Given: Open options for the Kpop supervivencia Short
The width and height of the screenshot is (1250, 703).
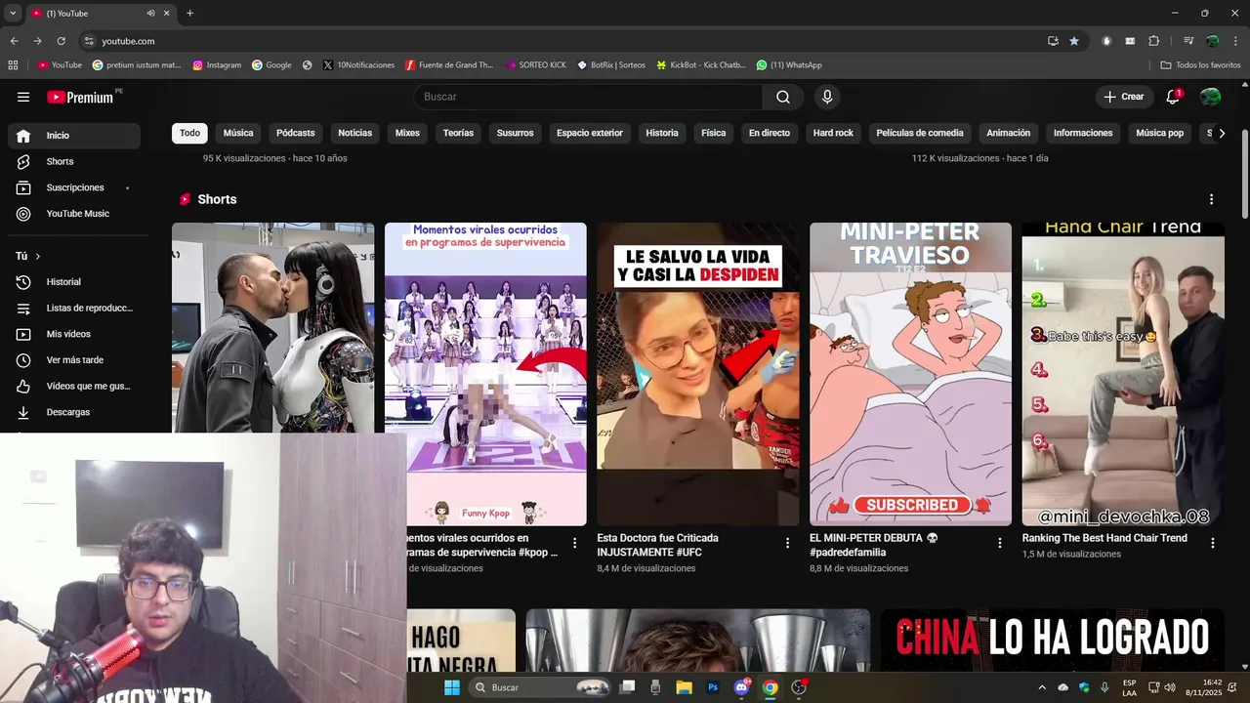Looking at the screenshot, I should (575, 543).
